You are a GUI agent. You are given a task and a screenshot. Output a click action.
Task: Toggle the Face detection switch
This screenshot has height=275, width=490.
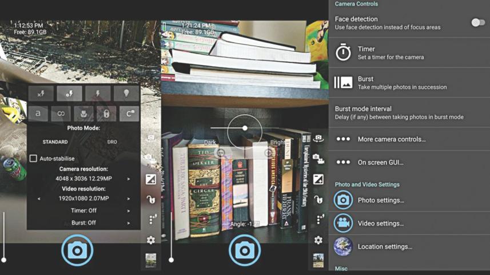pyautogui.click(x=477, y=23)
